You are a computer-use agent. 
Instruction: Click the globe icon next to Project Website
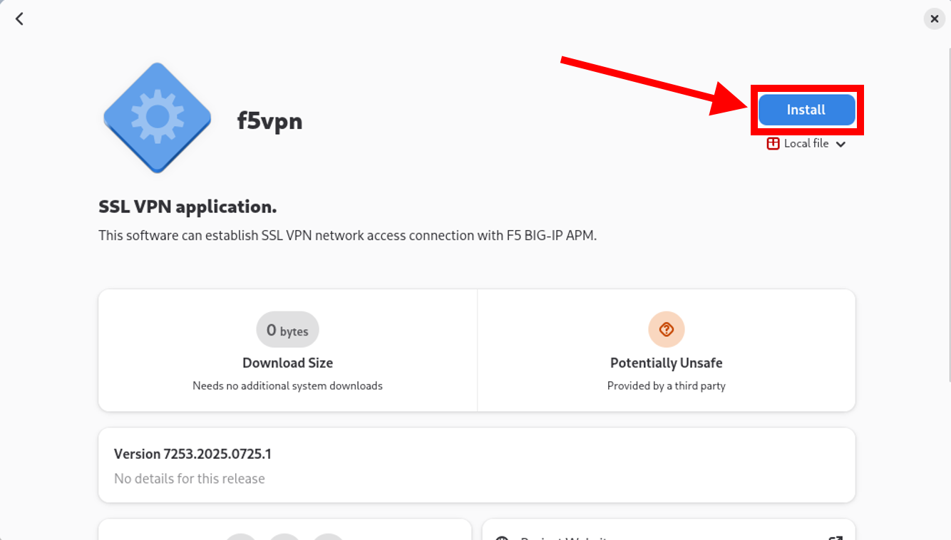tap(502, 539)
